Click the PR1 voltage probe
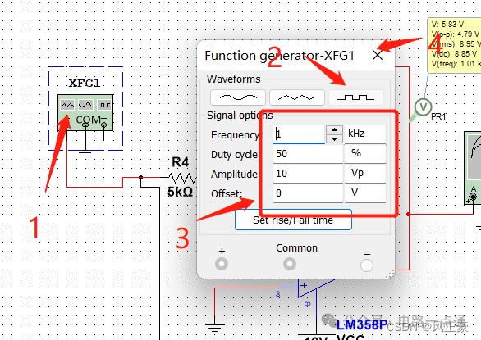The image size is (481, 340). [x=423, y=107]
